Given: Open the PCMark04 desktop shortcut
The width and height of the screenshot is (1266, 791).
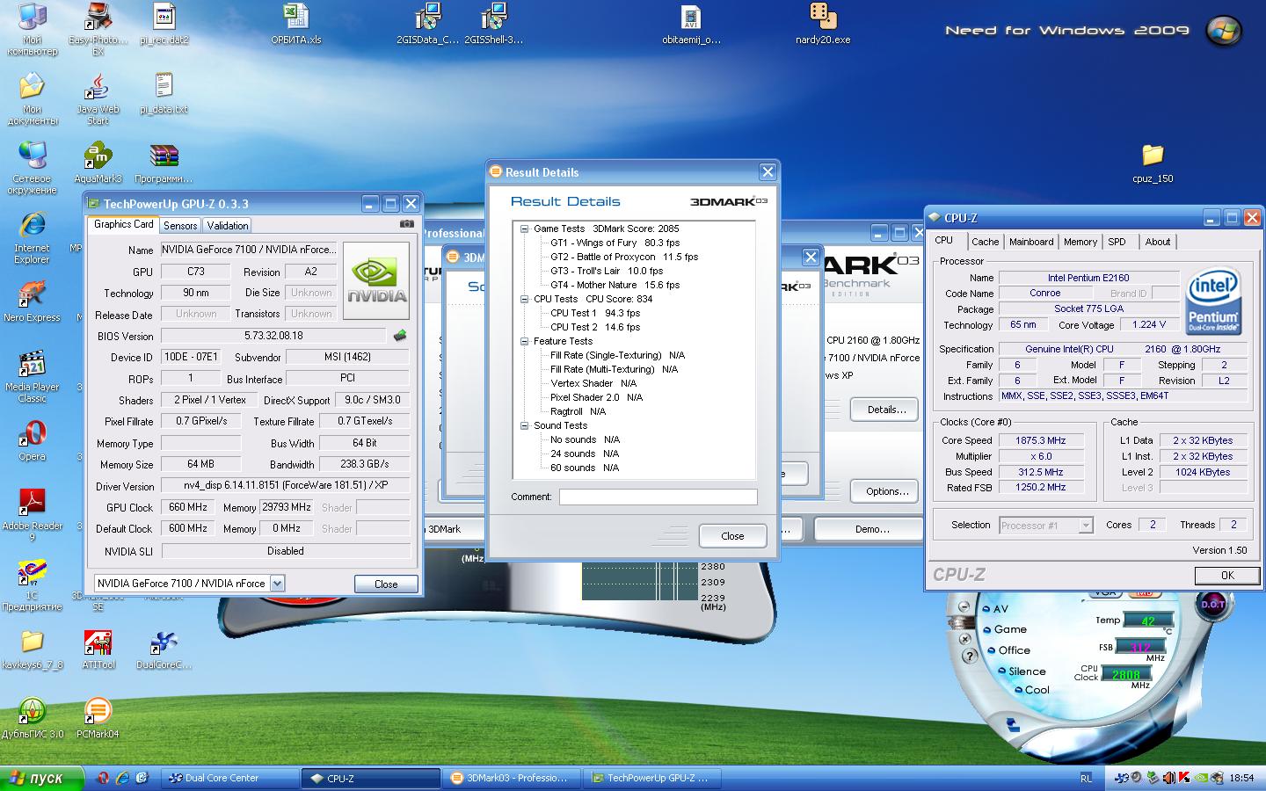Looking at the screenshot, I should 98,717.
